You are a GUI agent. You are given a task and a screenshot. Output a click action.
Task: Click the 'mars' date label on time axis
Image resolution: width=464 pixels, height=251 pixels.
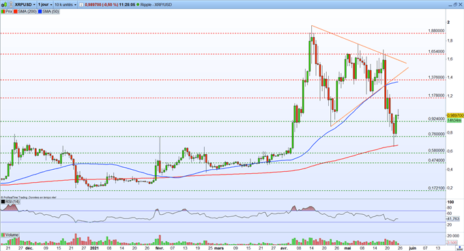click(x=219, y=248)
